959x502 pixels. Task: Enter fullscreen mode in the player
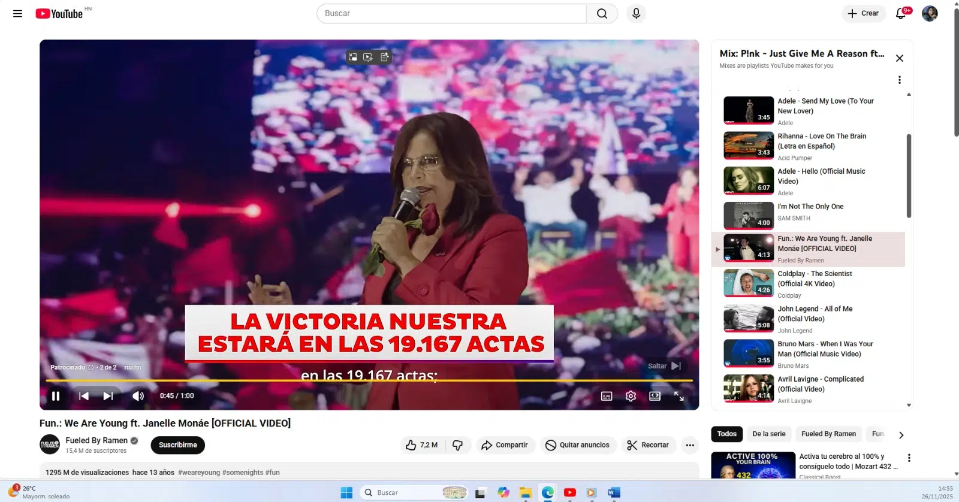[679, 396]
